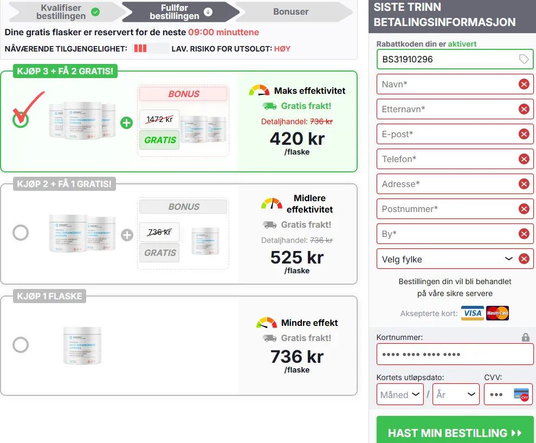Click the CVV card help icon
The image size is (536, 443).
(521, 394)
